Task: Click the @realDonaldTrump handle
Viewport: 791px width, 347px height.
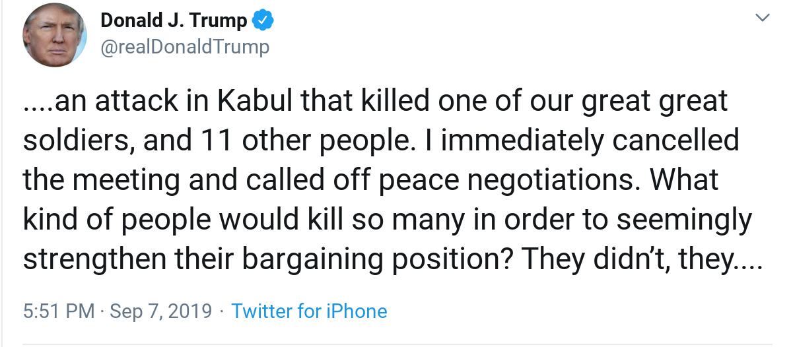Action: (185, 47)
